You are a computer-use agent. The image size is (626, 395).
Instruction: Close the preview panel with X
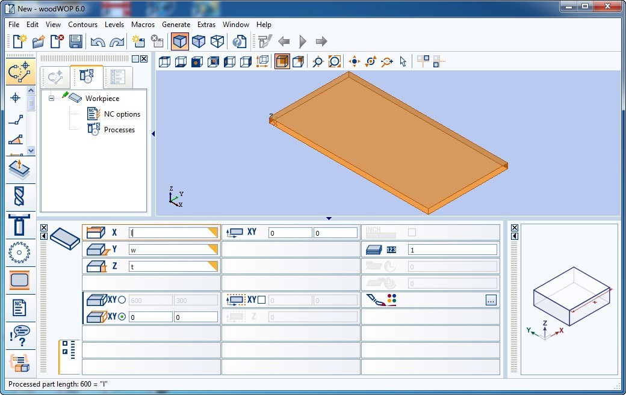pyautogui.click(x=514, y=228)
